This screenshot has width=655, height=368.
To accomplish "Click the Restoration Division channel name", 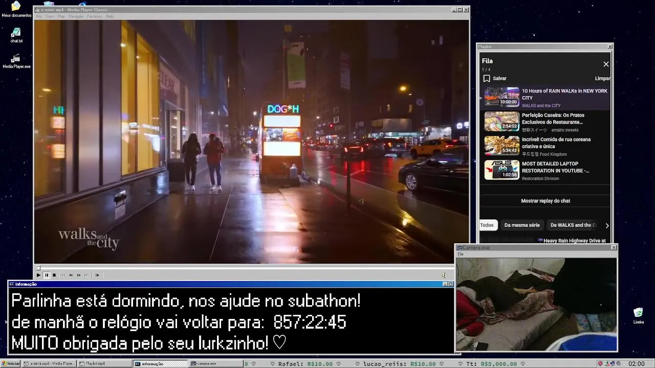I will 540,178.
